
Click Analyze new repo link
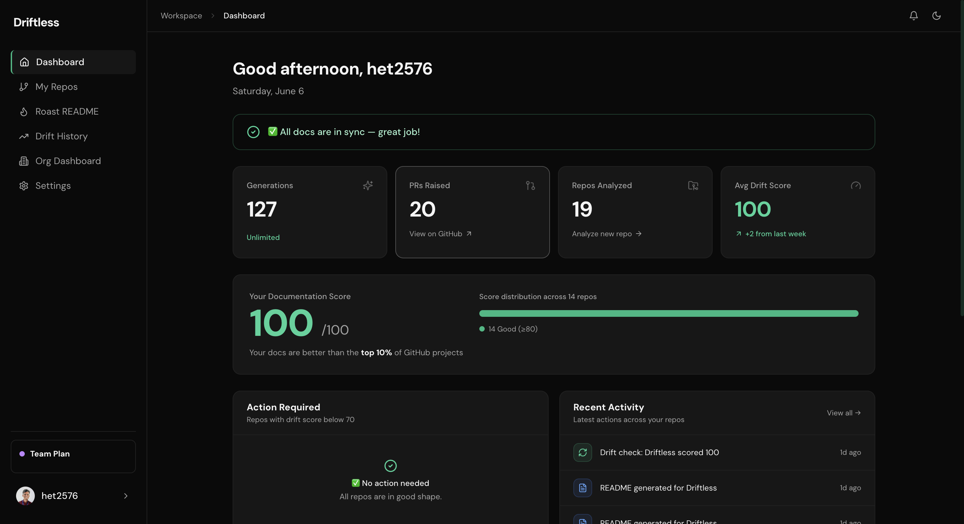607,234
